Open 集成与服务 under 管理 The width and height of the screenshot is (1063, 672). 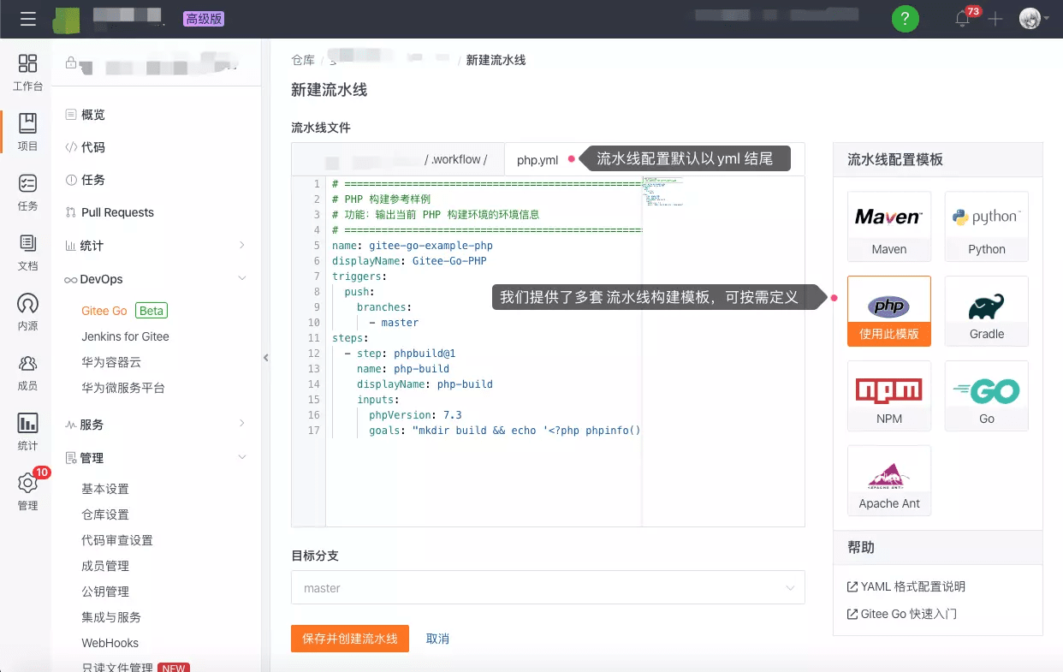coord(111,617)
